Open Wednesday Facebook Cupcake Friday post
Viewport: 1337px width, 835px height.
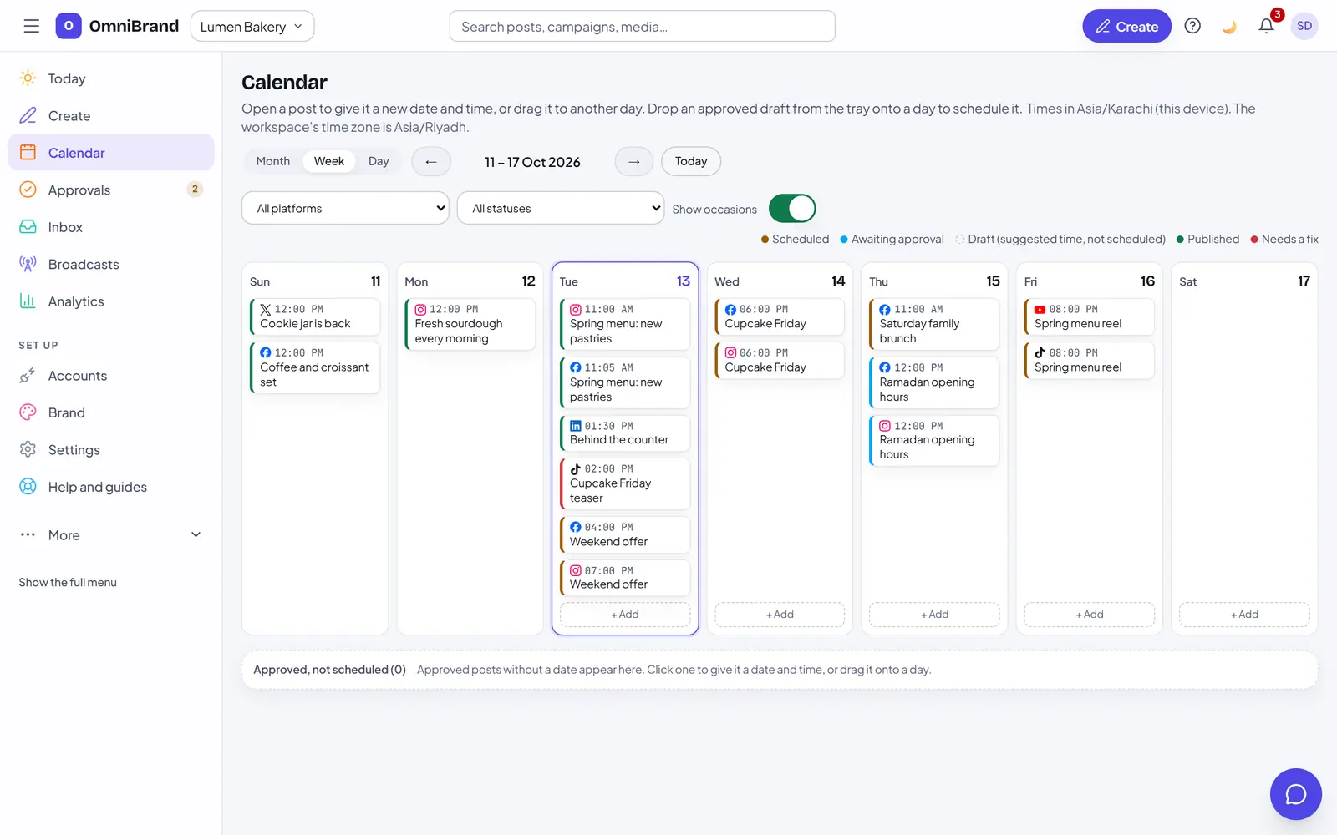780,316
